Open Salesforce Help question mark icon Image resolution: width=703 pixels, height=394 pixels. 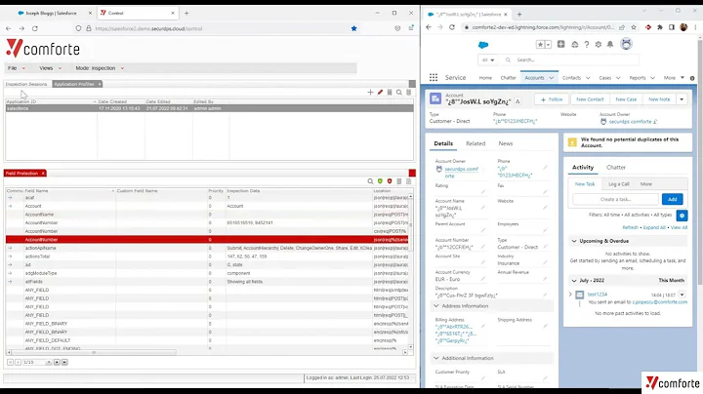[x=587, y=44]
